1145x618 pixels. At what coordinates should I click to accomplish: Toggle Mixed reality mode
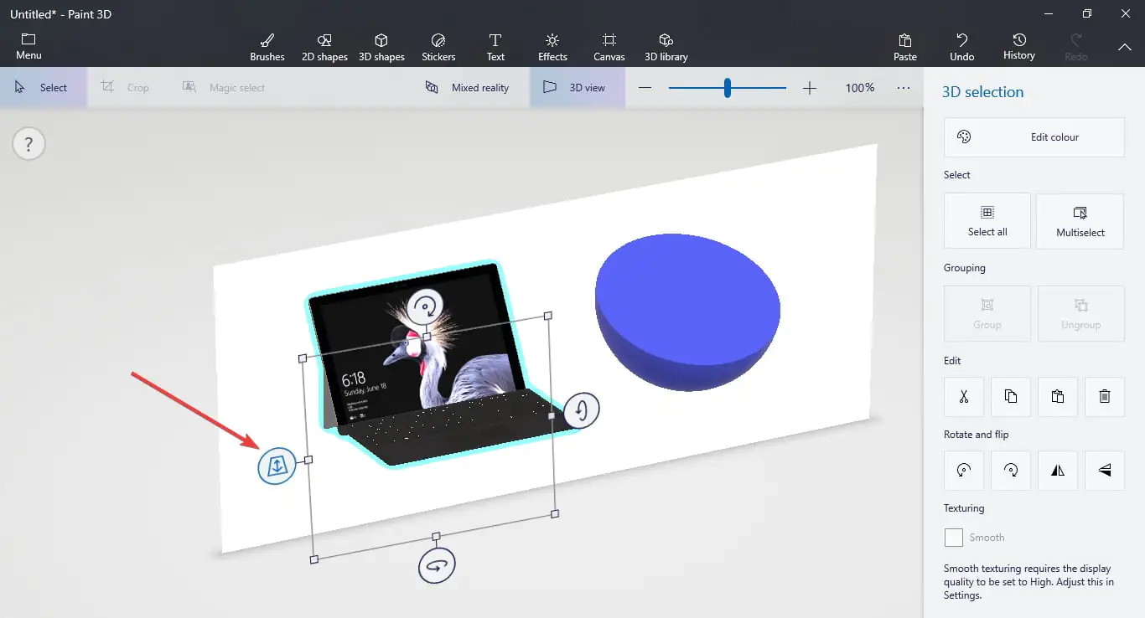468,88
